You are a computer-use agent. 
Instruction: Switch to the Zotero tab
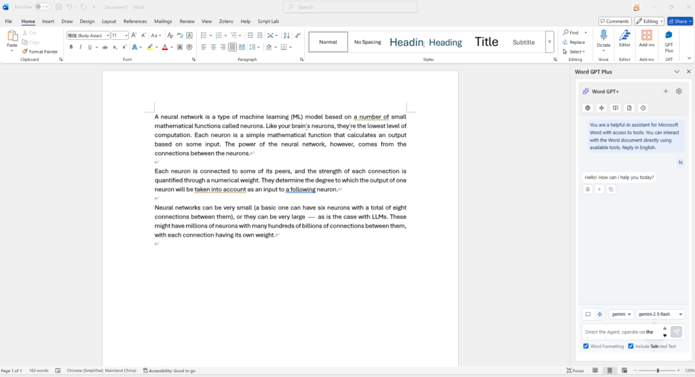(226, 21)
